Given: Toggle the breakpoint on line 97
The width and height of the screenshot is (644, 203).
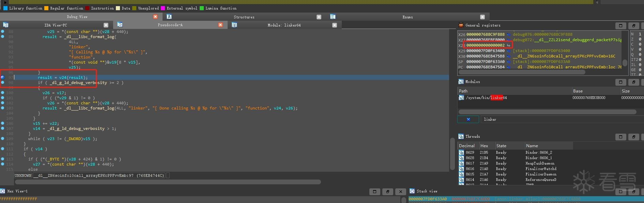Looking at the screenshot, I should pos(3,77).
